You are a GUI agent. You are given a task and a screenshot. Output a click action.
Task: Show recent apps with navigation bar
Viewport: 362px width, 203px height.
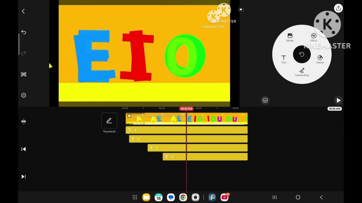click(x=275, y=197)
